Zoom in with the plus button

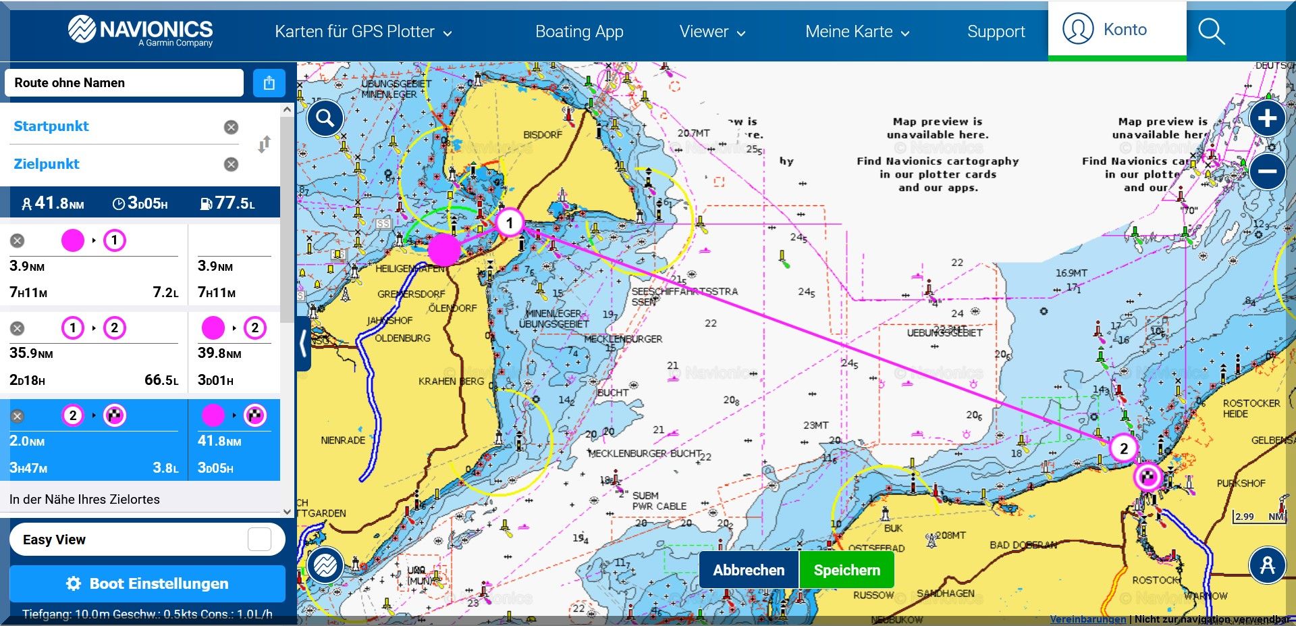pyautogui.click(x=1267, y=119)
